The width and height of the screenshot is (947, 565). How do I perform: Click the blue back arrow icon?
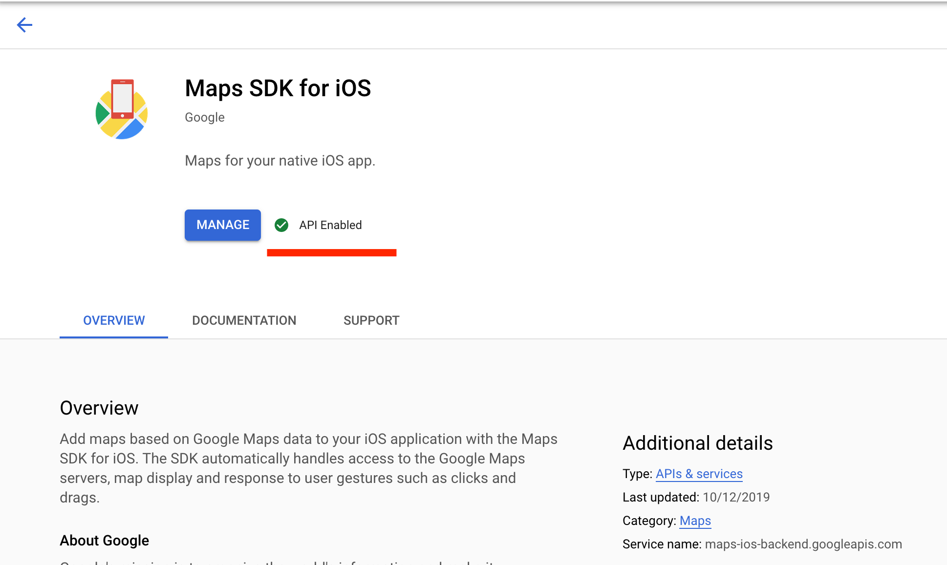(24, 25)
